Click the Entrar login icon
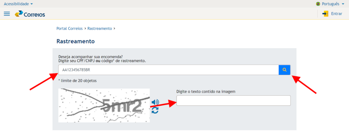Image resolution: width=349 pixels, height=134 pixels. point(325,14)
